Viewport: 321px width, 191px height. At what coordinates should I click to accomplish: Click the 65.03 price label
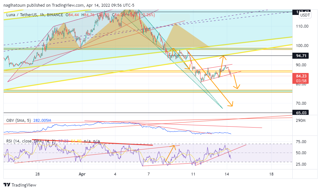point(301,113)
